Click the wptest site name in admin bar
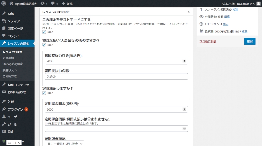Image resolution: width=262 pixels, height=146 pixels. click(x=26, y=4)
